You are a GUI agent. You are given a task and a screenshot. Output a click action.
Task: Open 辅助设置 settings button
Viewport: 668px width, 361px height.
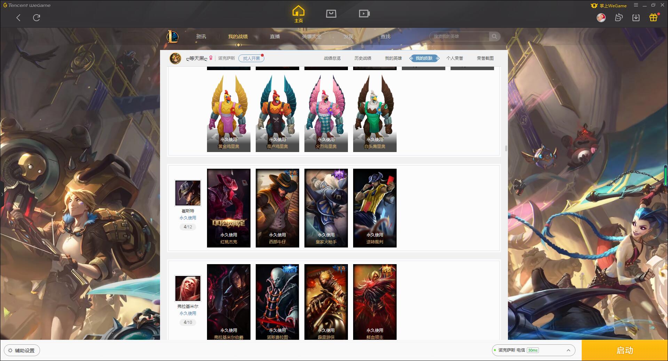22,351
